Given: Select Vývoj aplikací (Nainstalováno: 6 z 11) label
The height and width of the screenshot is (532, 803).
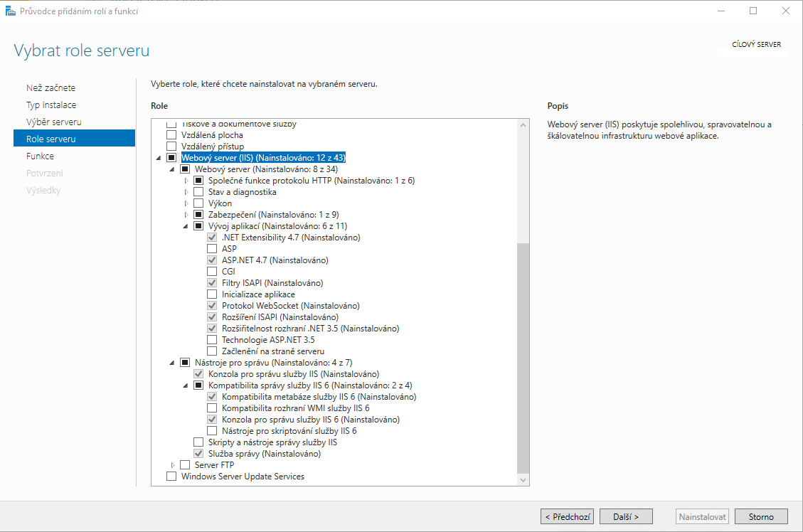Looking at the screenshot, I should point(277,226).
